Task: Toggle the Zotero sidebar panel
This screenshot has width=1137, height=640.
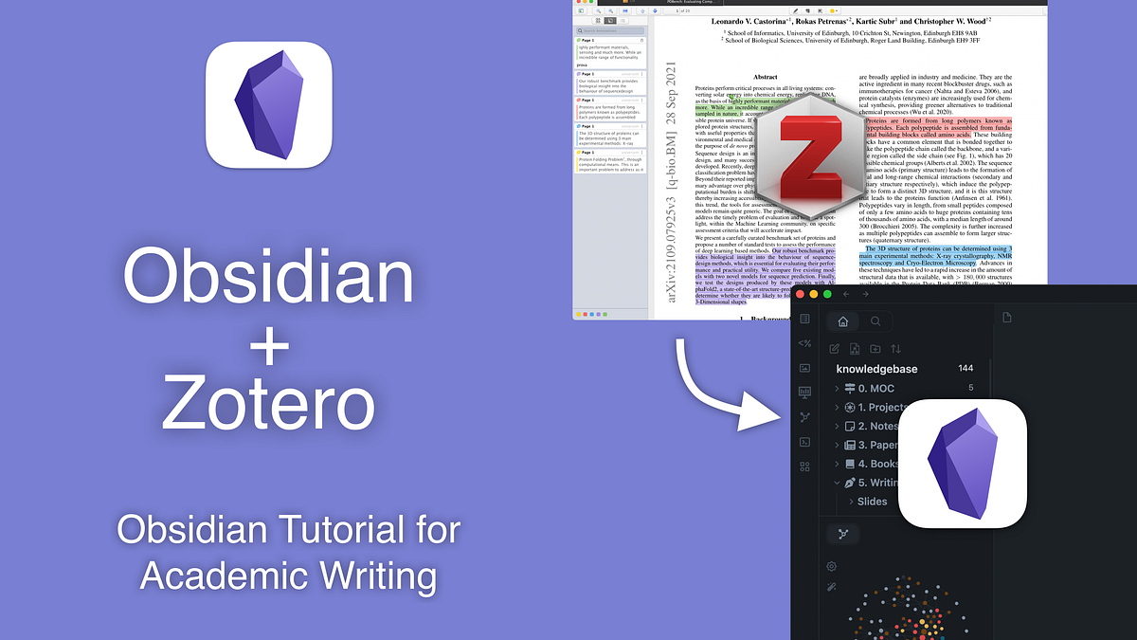Action: pos(581,11)
